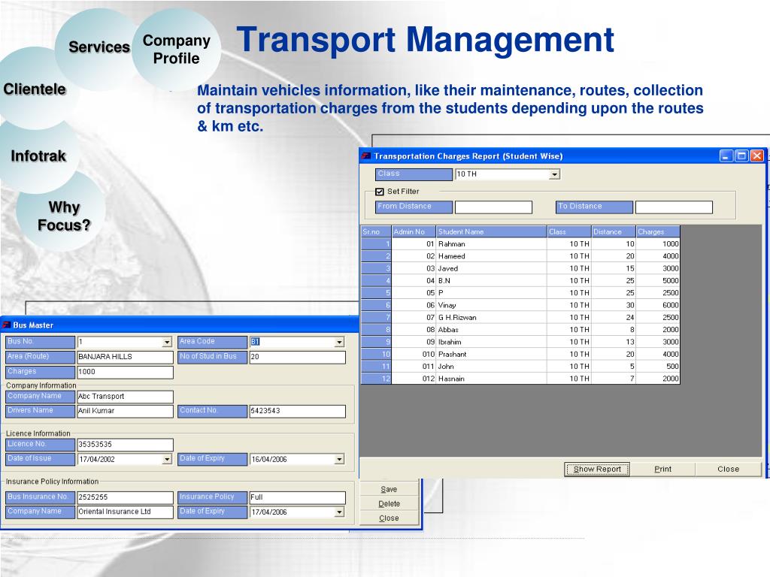Click the Drivers Name field Anil Kumar

pyautogui.click(x=126, y=411)
